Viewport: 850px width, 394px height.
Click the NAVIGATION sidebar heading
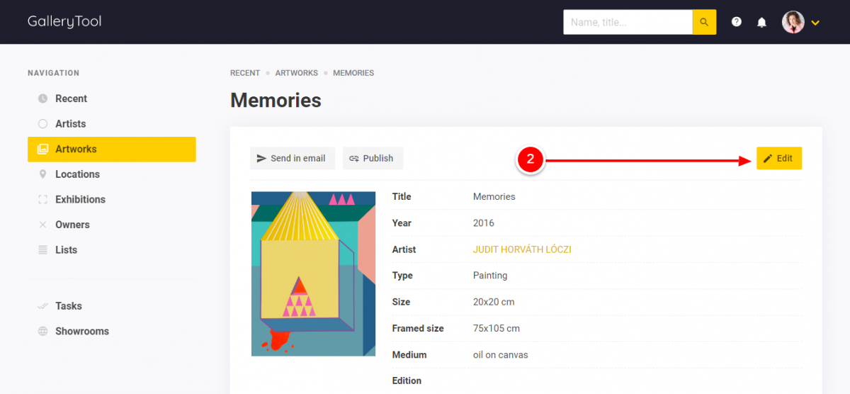pos(54,73)
